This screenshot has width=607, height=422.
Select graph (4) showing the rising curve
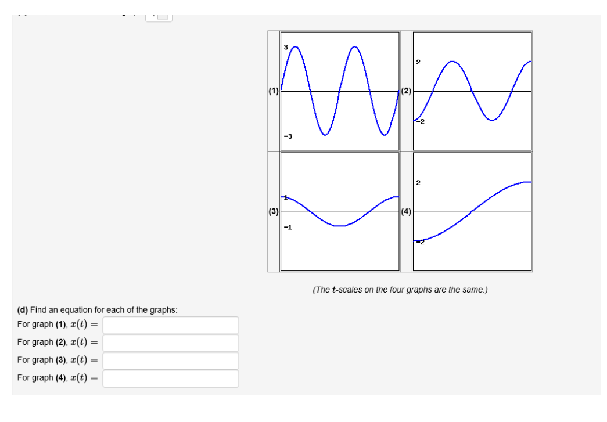(x=472, y=212)
